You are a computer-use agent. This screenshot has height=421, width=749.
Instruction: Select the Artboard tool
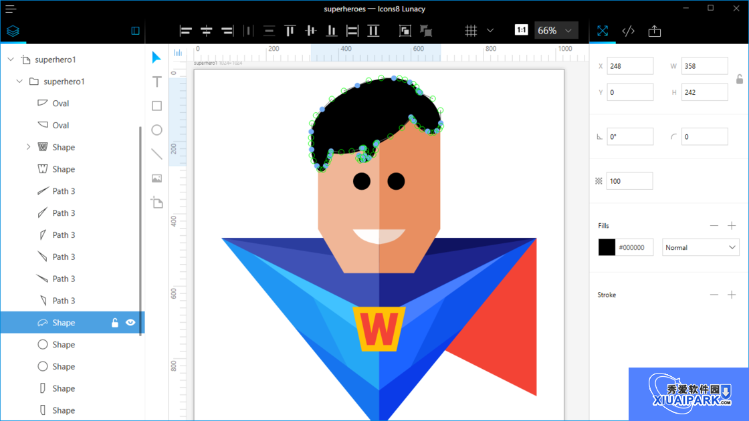tap(156, 202)
